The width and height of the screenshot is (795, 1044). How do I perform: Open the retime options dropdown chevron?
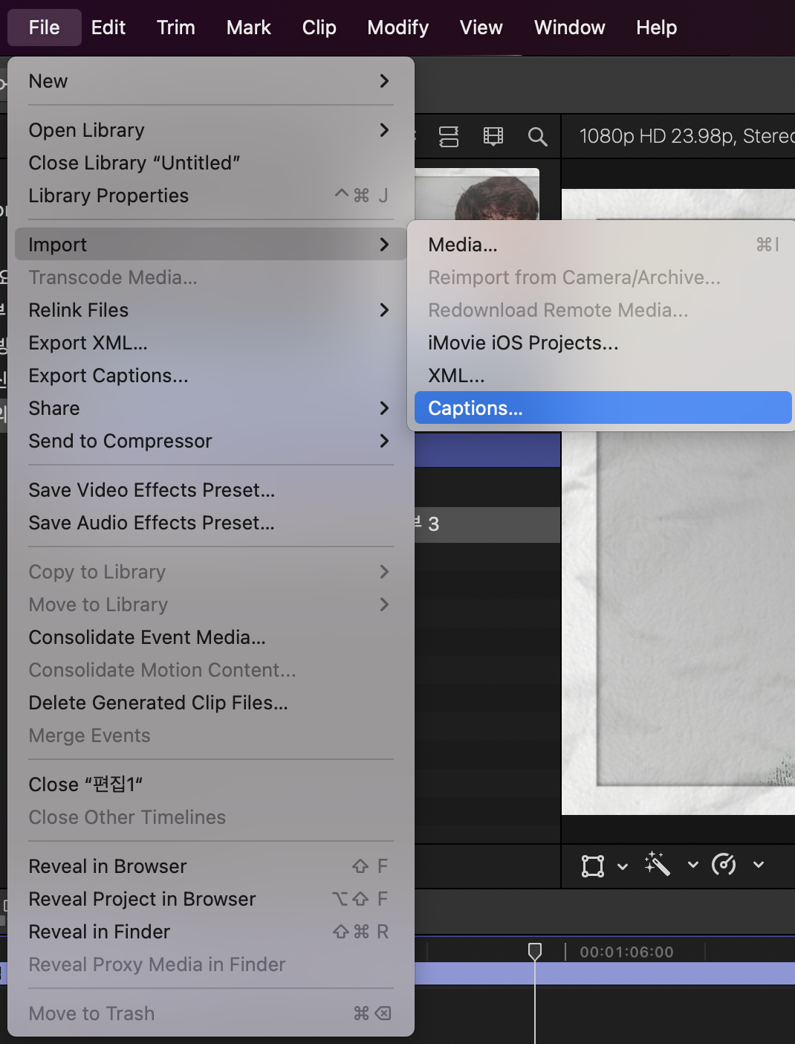[759, 865]
